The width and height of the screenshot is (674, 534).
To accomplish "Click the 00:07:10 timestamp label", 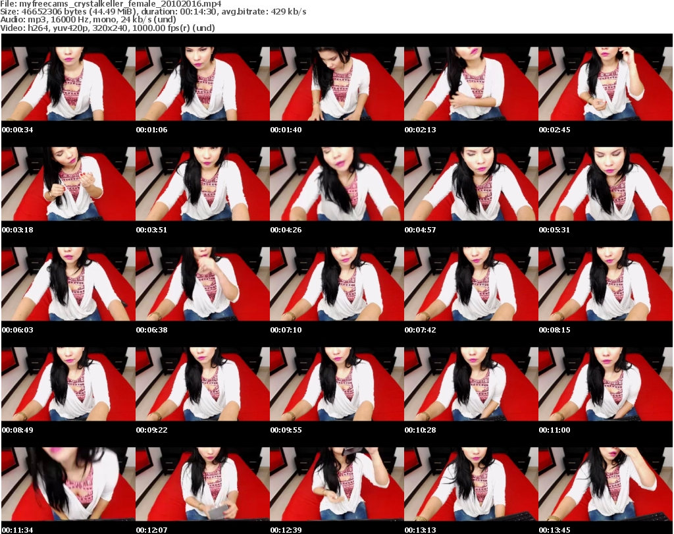I will click(x=286, y=330).
